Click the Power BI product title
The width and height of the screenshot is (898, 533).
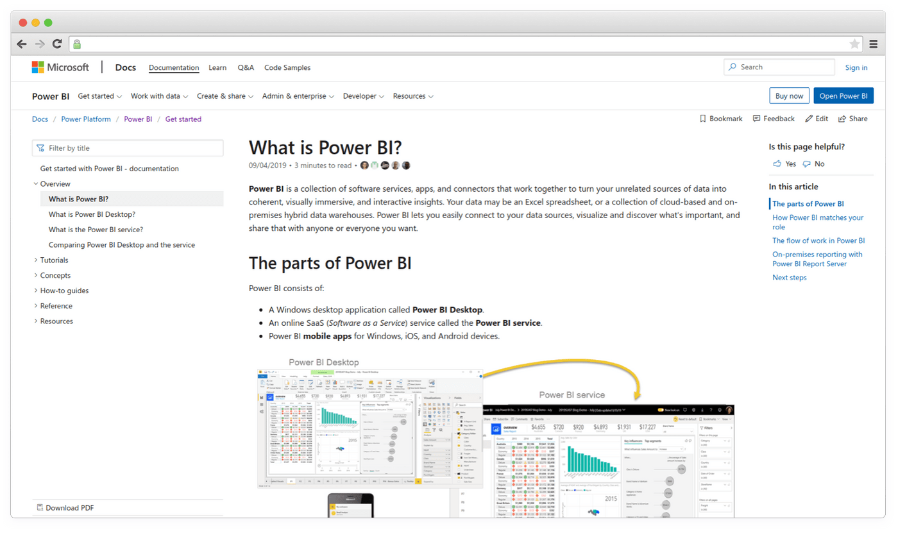pyautogui.click(x=51, y=96)
